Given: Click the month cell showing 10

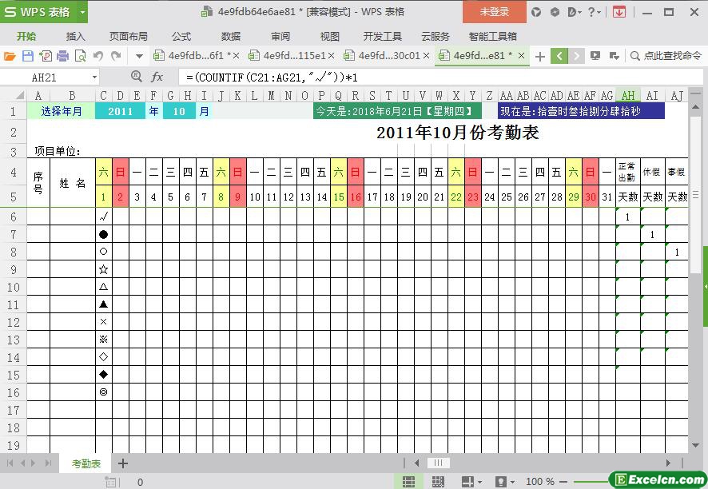Looking at the screenshot, I should (x=179, y=111).
